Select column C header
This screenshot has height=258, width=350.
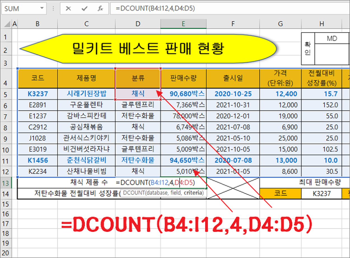86,24
